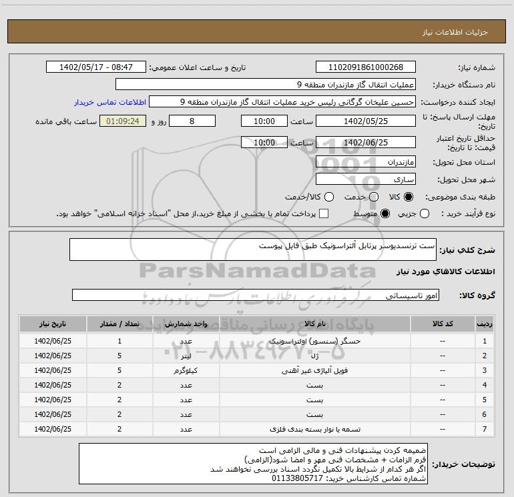Screen dimensions: 514x497
Task: Click the شماره نیاز field 1102091861000268
Action: 366,67
